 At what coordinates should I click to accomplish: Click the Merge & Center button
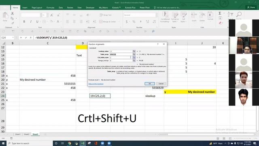click(x=108, y=21)
